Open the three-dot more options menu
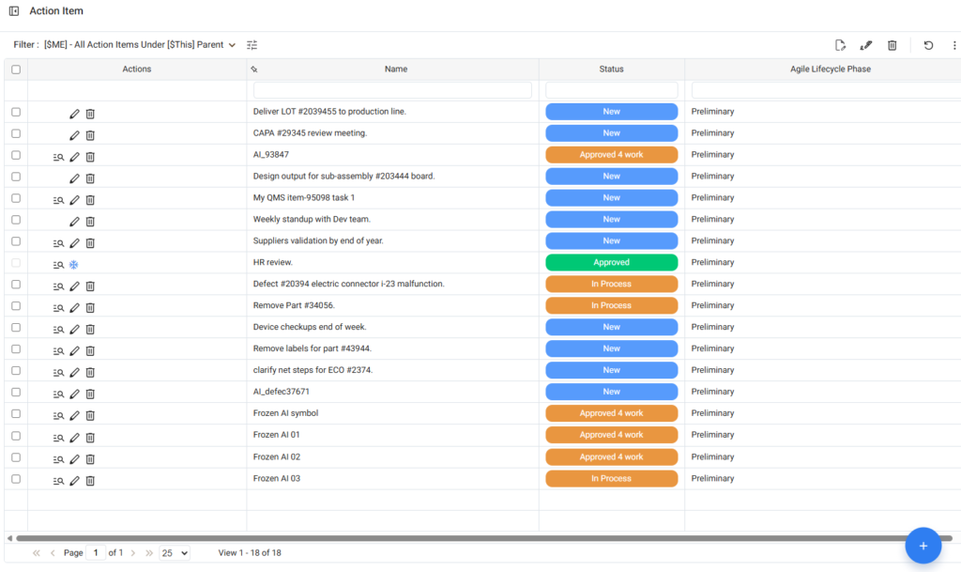This screenshot has height=572, width=961. [954, 45]
